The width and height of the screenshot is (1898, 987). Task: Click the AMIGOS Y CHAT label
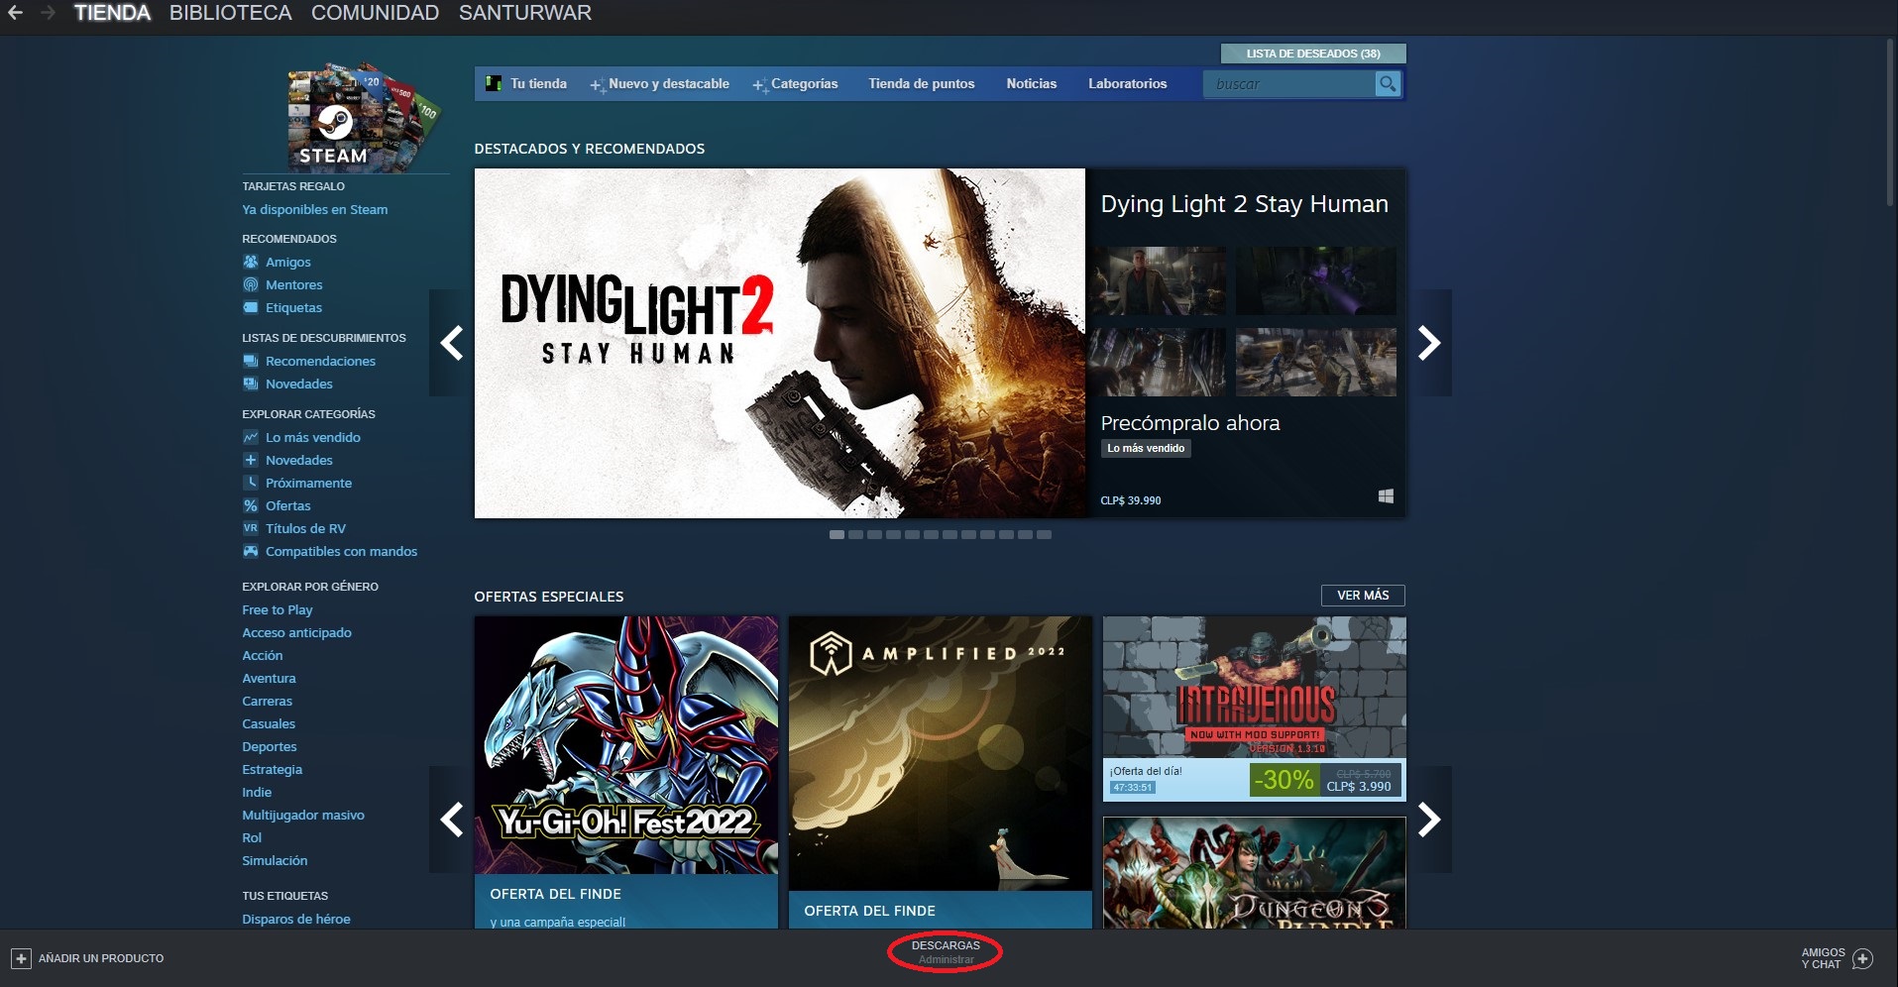click(x=1823, y=958)
